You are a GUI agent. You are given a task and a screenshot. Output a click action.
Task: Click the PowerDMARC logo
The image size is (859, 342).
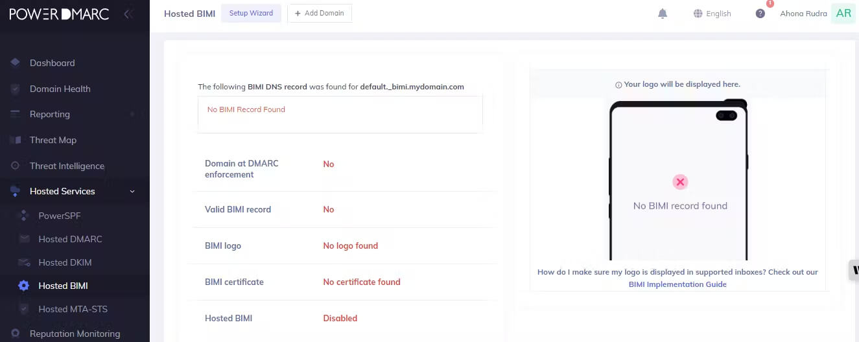pyautogui.click(x=59, y=14)
